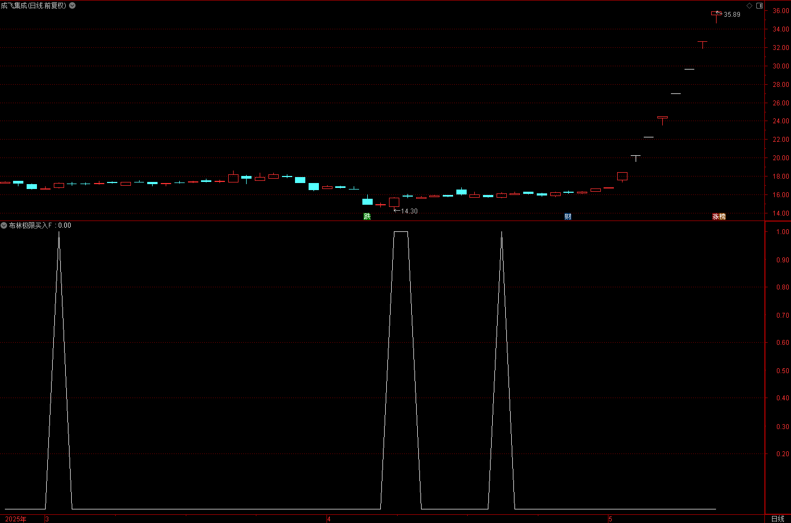Click the 涨榜 marker near the chart bottom
The height and width of the screenshot is (523, 791).
tap(719, 216)
